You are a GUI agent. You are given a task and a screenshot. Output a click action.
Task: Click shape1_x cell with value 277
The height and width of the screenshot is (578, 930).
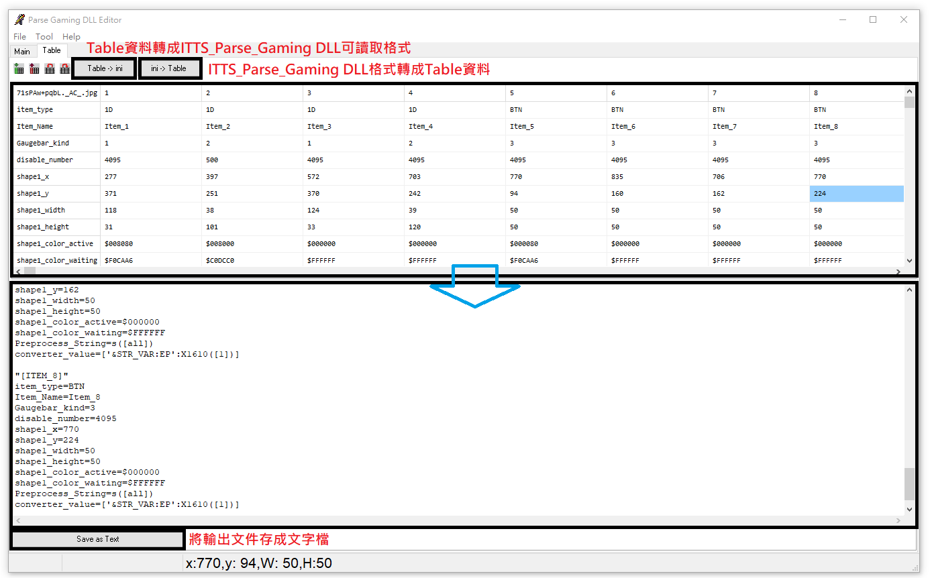(152, 177)
